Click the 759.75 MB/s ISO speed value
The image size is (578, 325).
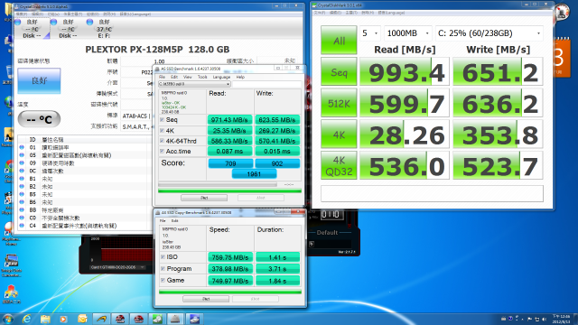pos(230,256)
